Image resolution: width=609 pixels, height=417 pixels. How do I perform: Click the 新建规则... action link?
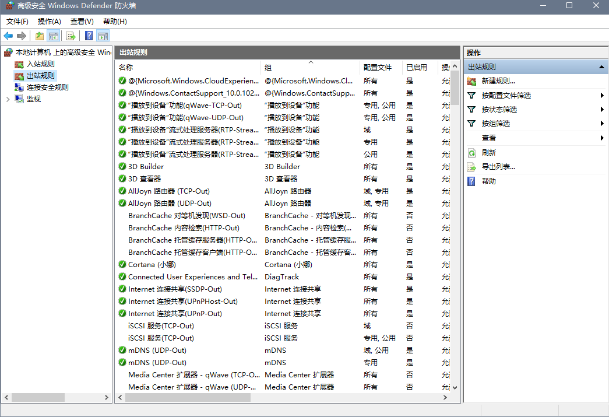[x=498, y=81]
